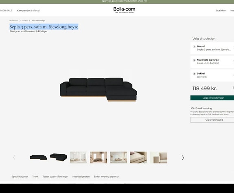Open Enkel levering og retur tab
Viewport: 234px width, 193px height.
pos(106,177)
